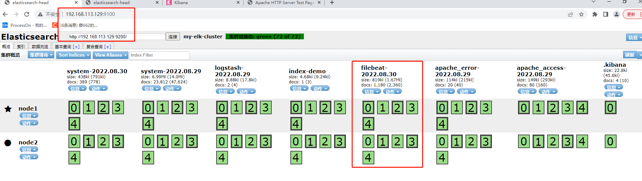
Task: Switch to the 概览 overview tab
Action: click(x=6, y=46)
